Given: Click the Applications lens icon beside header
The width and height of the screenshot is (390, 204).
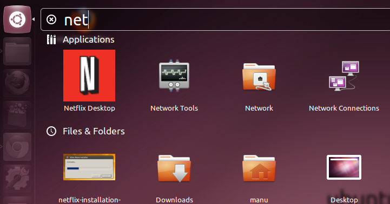Looking at the screenshot, I should 51,39.
